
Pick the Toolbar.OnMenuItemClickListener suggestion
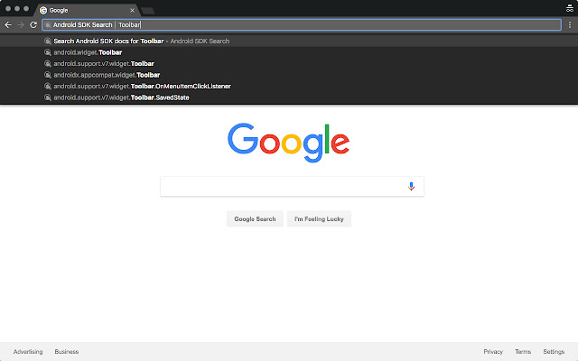(x=289, y=87)
